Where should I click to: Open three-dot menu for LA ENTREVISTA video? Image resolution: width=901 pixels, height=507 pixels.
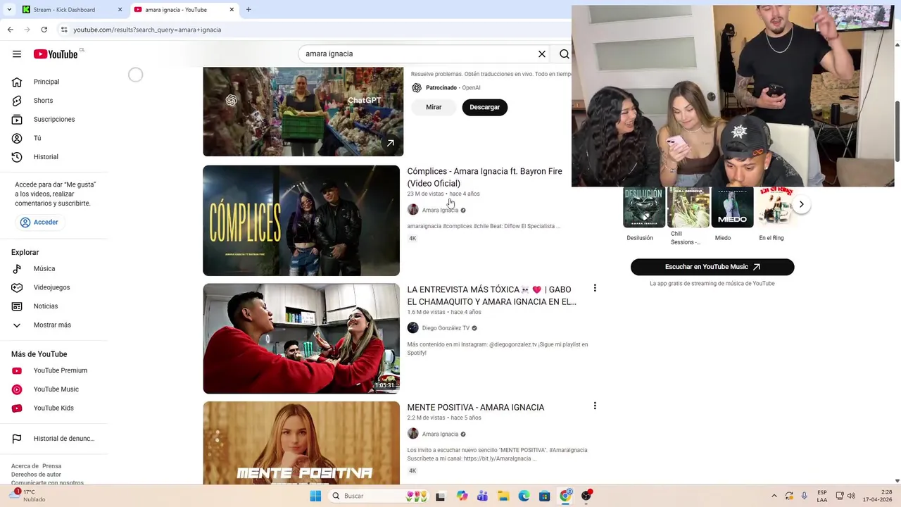595,288
